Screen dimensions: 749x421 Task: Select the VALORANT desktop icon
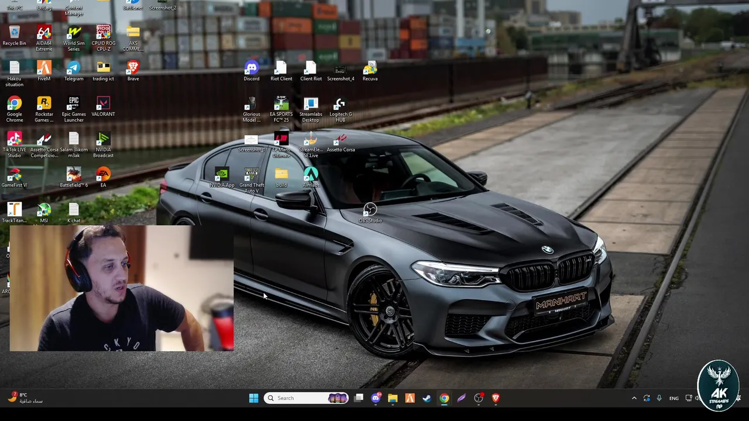tap(103, 106)
